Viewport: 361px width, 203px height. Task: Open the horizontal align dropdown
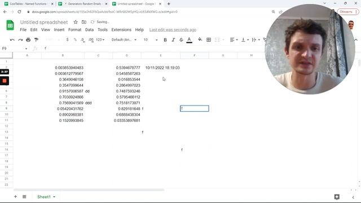pos(234,40)
